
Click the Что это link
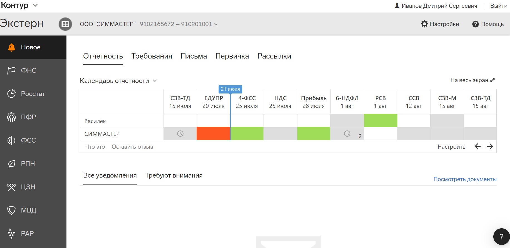coord(95,147)
